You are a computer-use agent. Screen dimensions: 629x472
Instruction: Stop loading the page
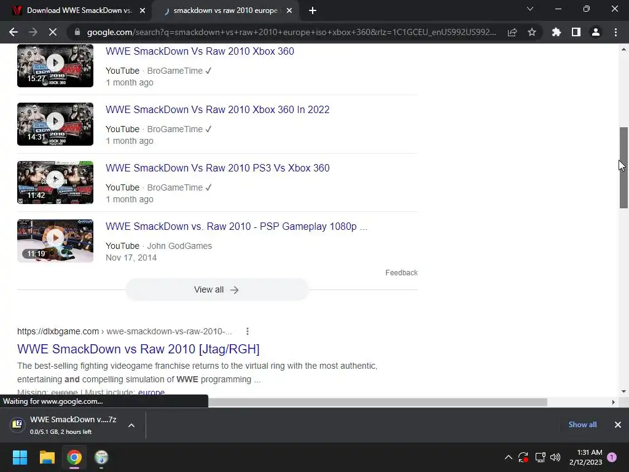[53, 32]
